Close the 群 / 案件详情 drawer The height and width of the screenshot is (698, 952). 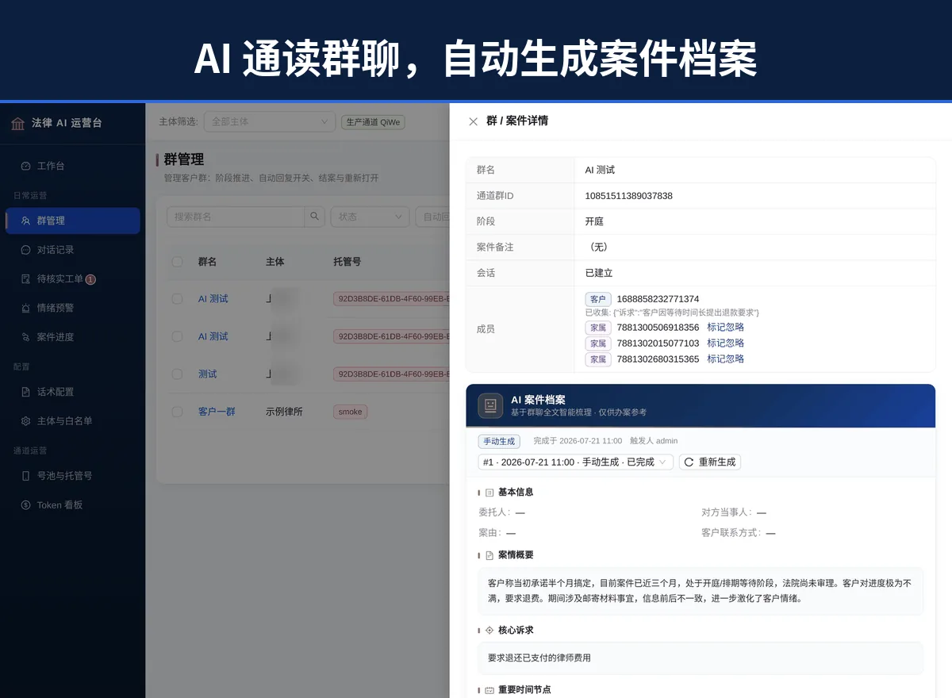(473, 121)
